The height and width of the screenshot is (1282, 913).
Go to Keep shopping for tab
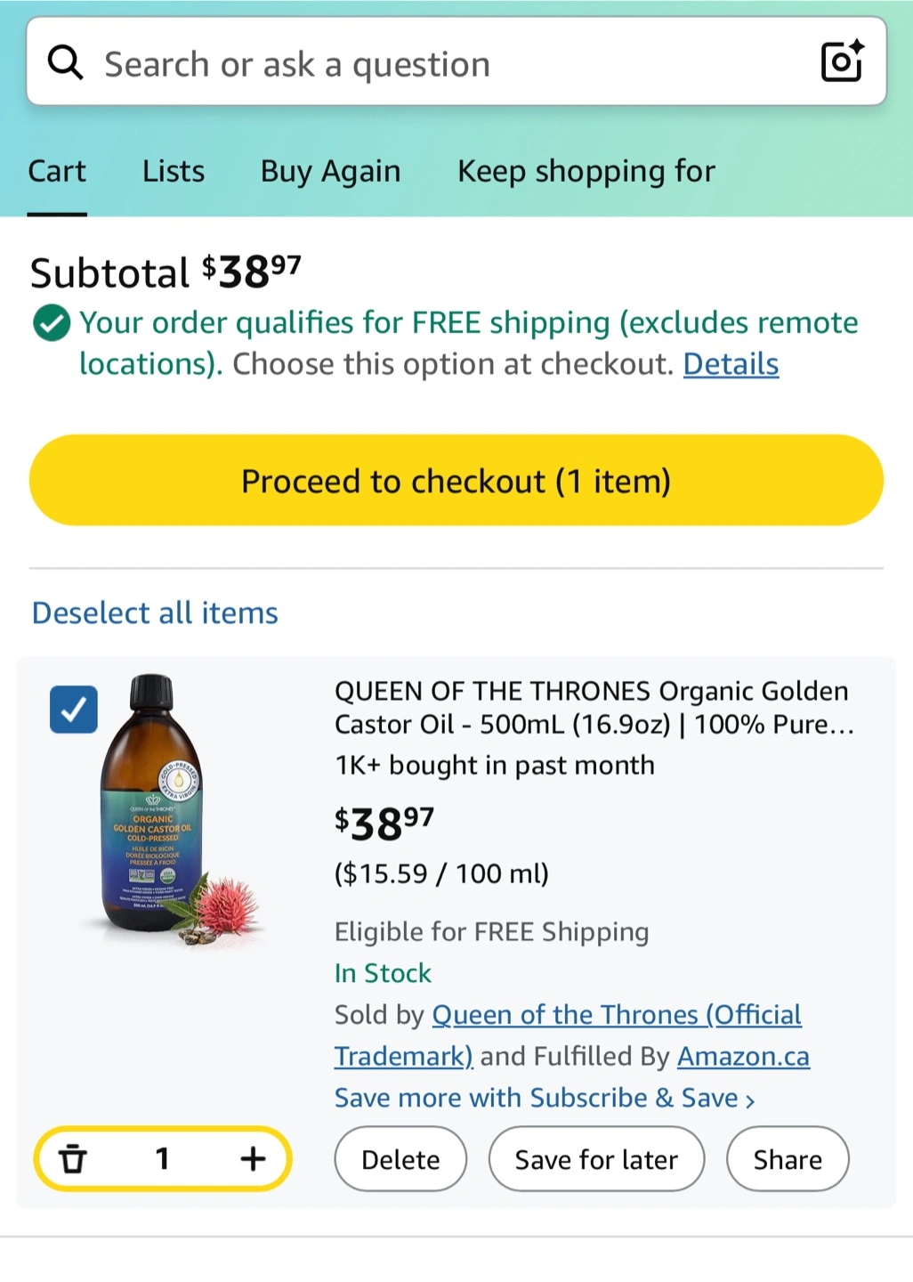(586, 171)
